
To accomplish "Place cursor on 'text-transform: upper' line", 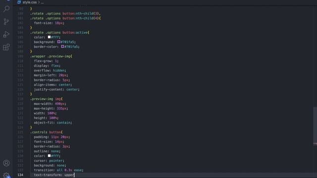I will (54, 175).
